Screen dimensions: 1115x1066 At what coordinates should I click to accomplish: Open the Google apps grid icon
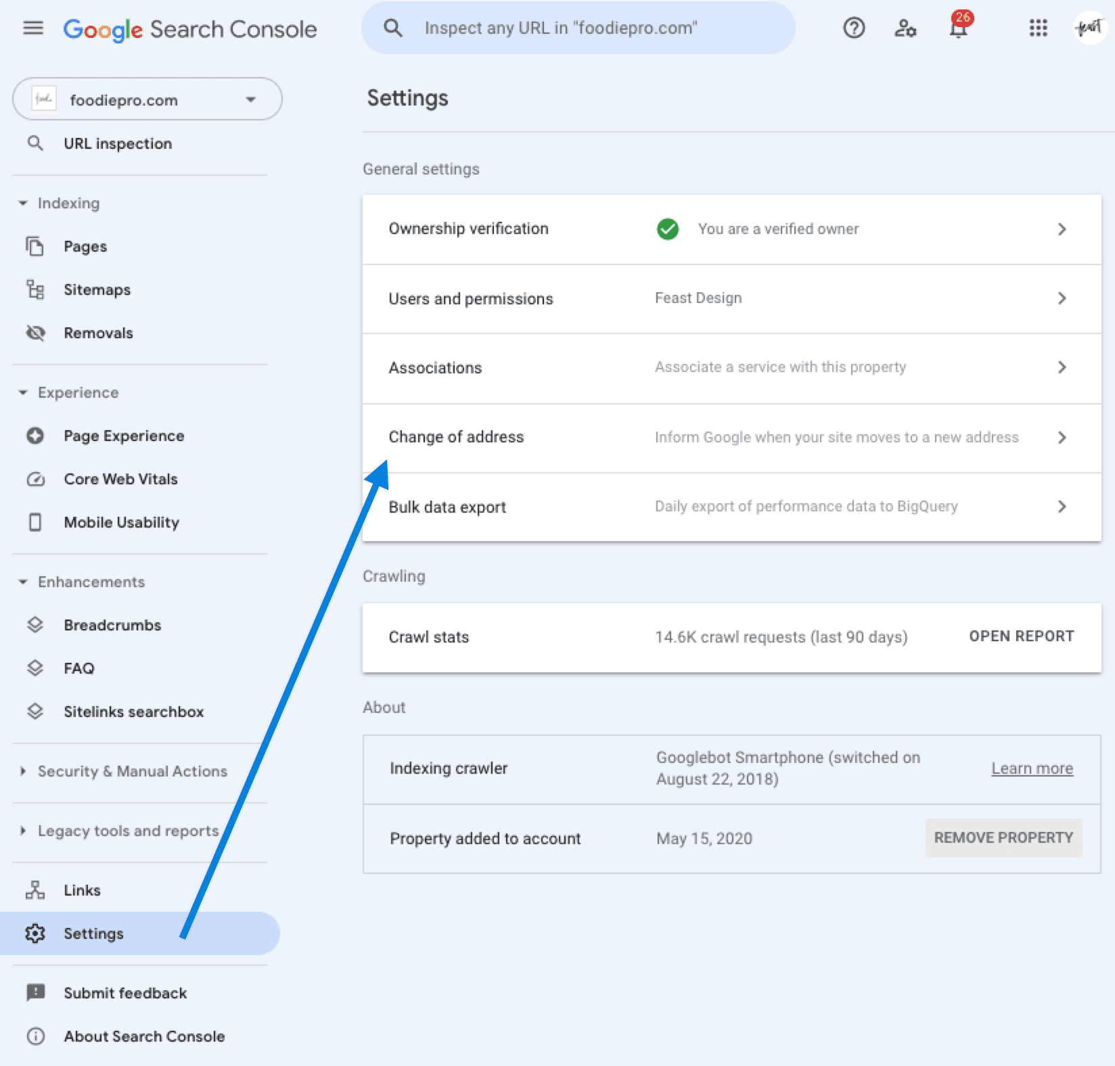pos(1038,28)
